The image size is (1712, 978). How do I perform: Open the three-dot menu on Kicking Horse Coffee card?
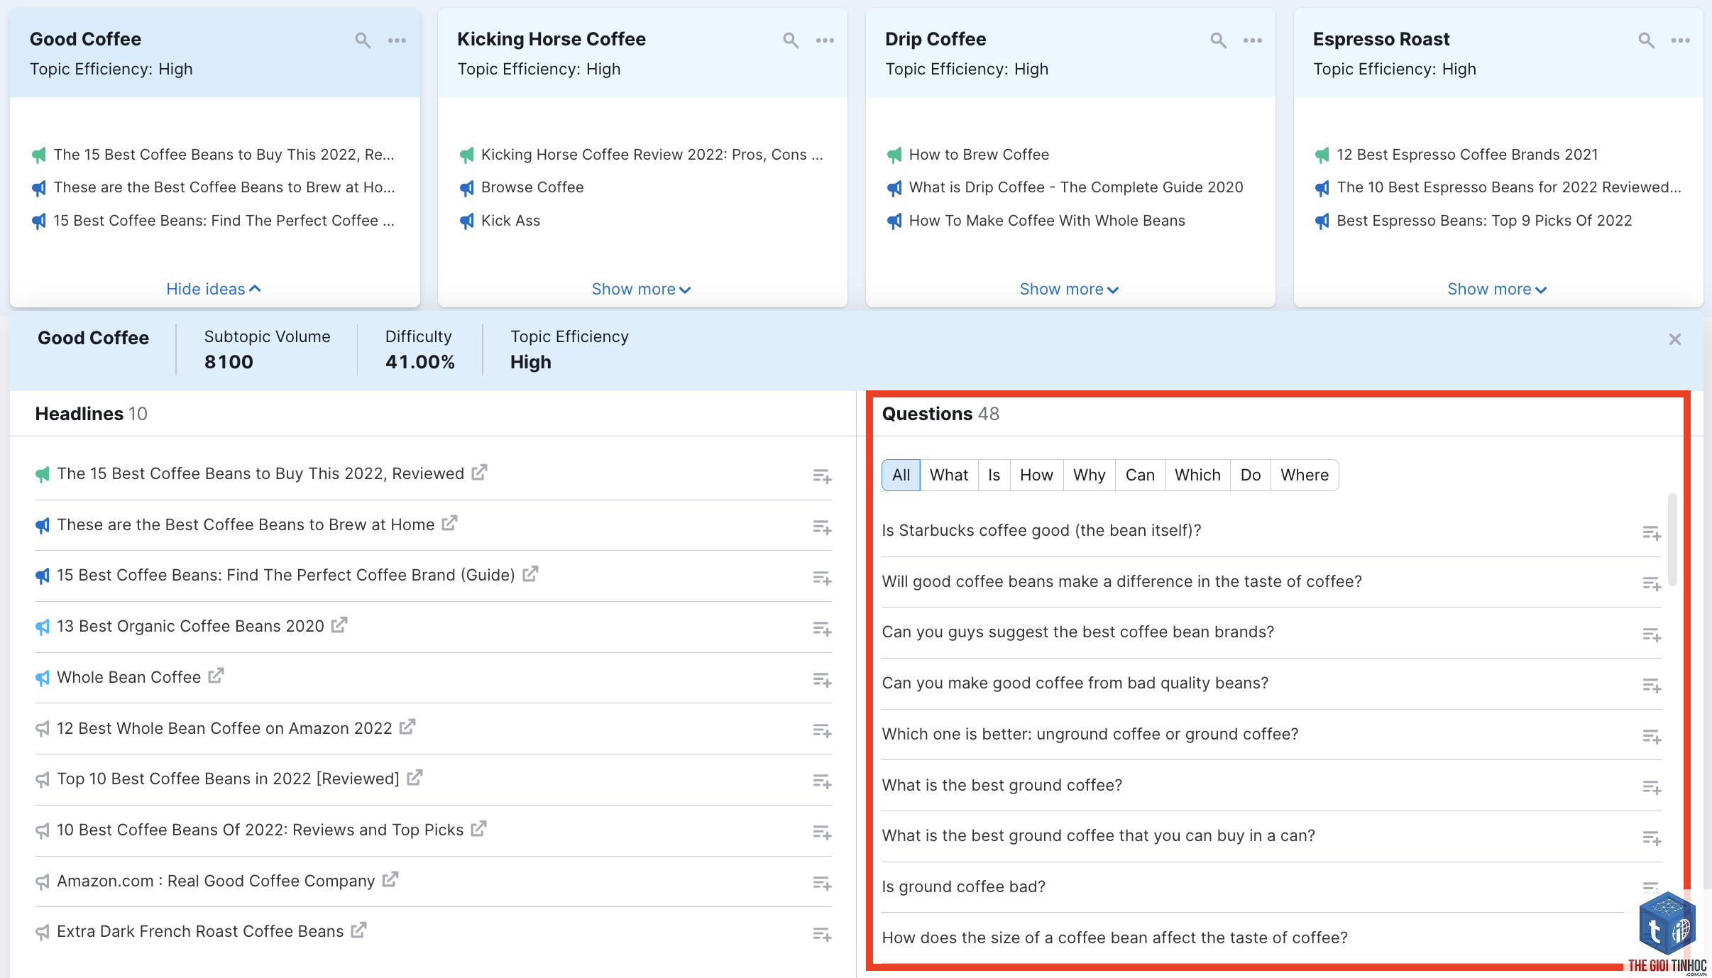click(x=825, y=40)
